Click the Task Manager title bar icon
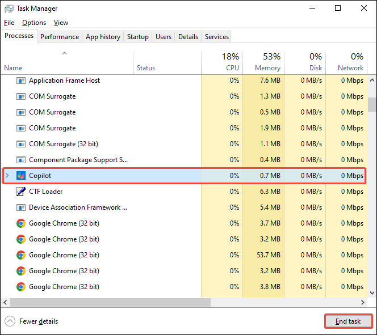The width and height of the screenshot is (377, 335). click(9, 9)
